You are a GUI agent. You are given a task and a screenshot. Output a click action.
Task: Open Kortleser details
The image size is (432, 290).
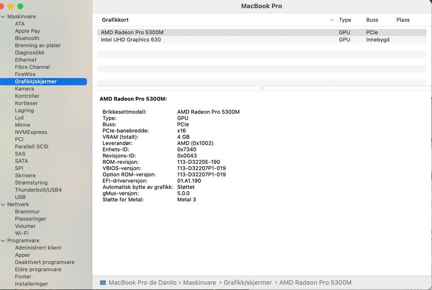tap(26, 103)
